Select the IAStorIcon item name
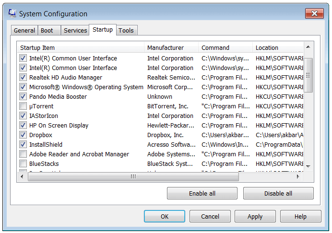Image resolution: width=332 pixels, height=233 pixels. (44, 116)
